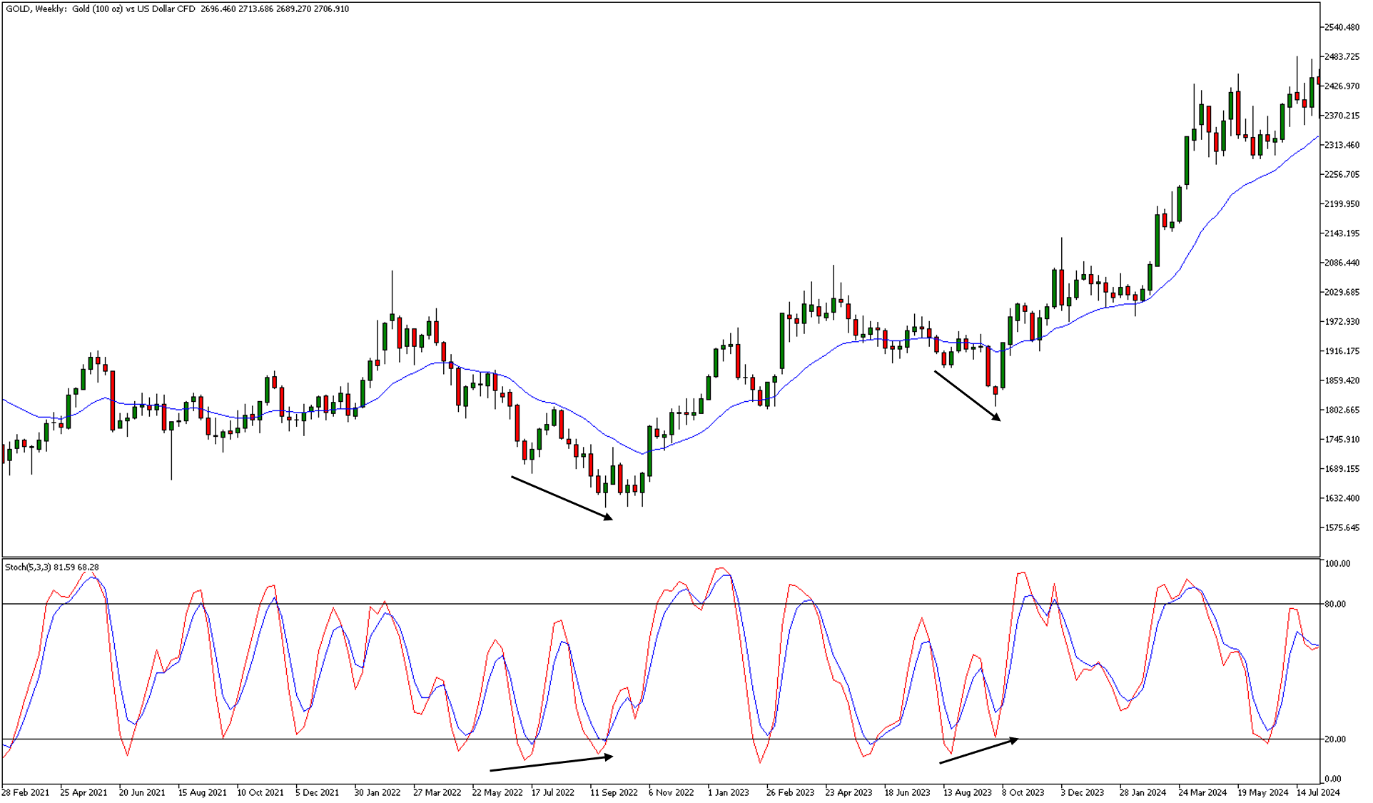Viewport: 1373px width, 803px height.
Task: Select the 1802.665 price axis value
Action: 1342,410
